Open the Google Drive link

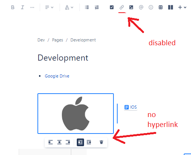[57, 76]
